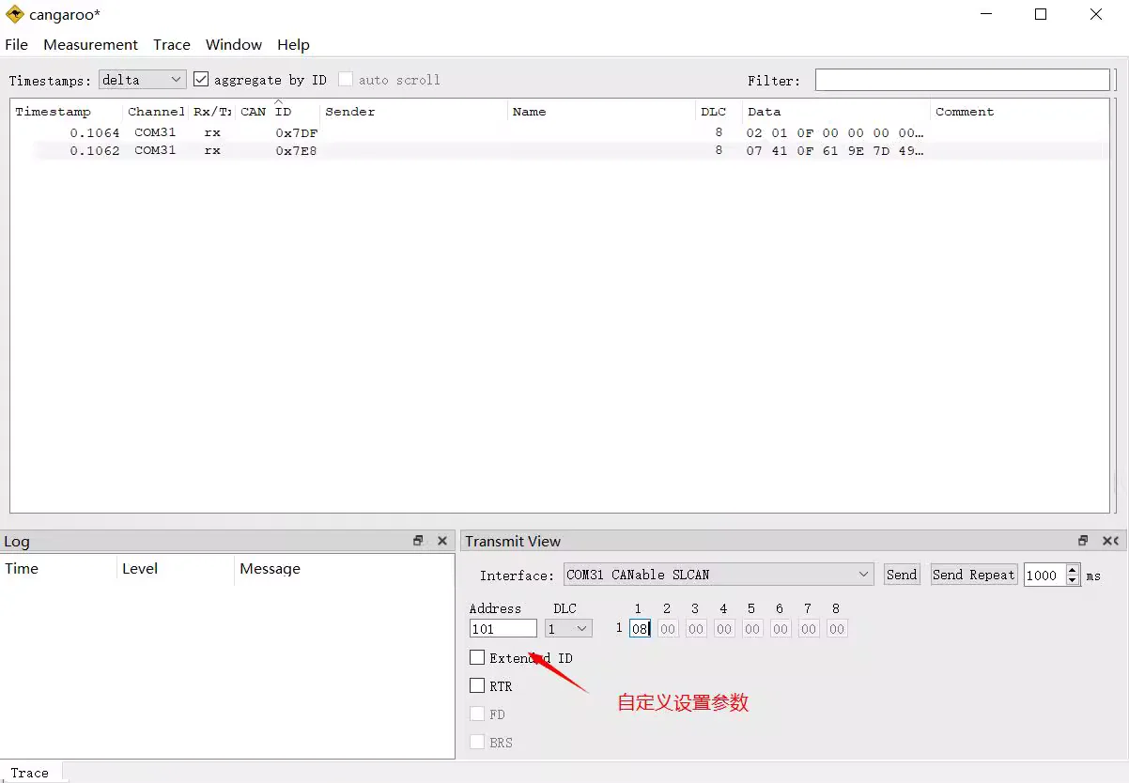Viewport: 1129px width, 783px height.
Task: Undock the Transmit View panel
Action: (x=1083, y=541)
